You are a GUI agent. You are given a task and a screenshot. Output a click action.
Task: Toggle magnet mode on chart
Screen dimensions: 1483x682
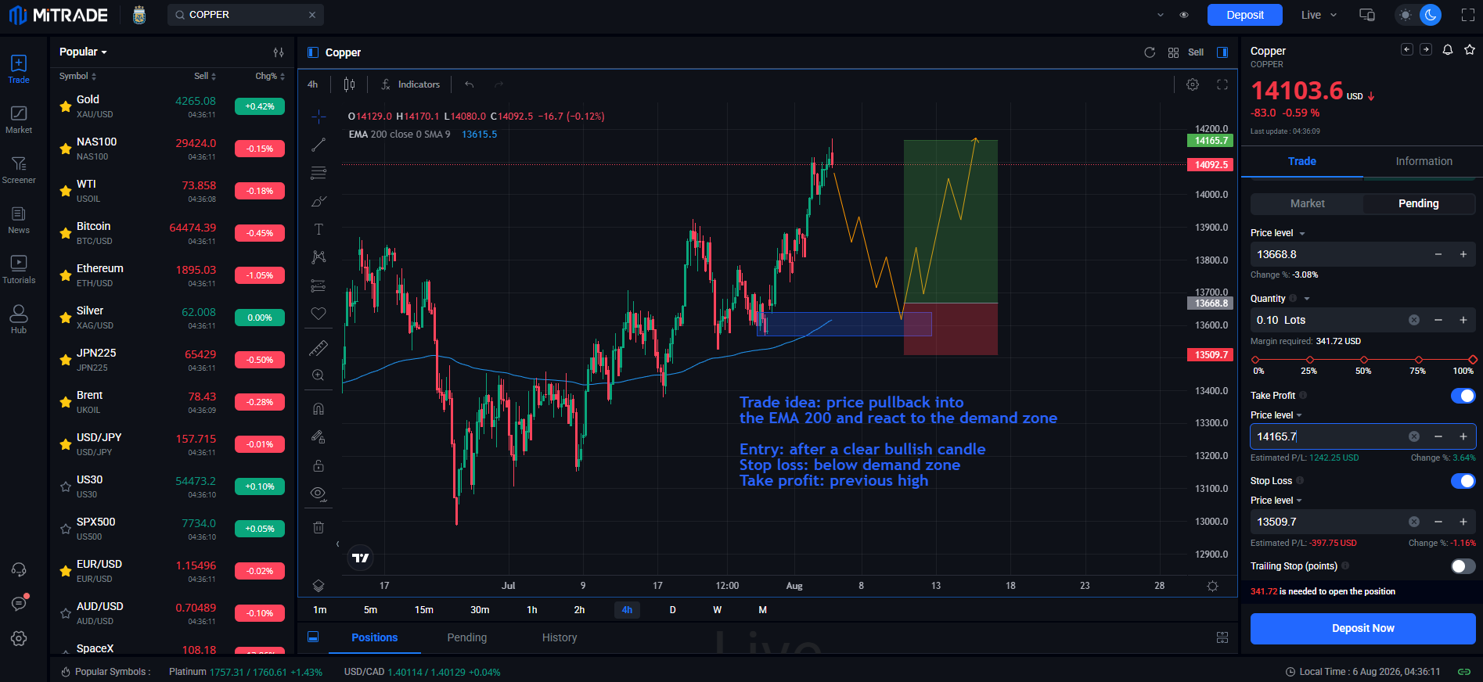click(x=319, y=409)
